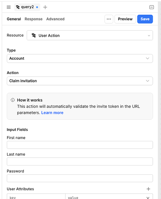Focus the Last name input field
161x199 pixels.
(x=80, y=162)
